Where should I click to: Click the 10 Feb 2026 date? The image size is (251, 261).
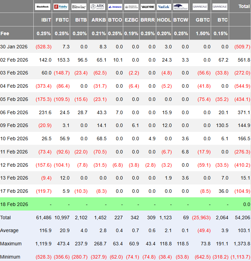tap(14, 139)
